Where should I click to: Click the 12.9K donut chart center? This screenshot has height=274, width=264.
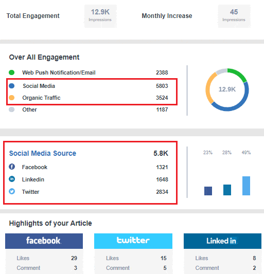pos(227,89)
